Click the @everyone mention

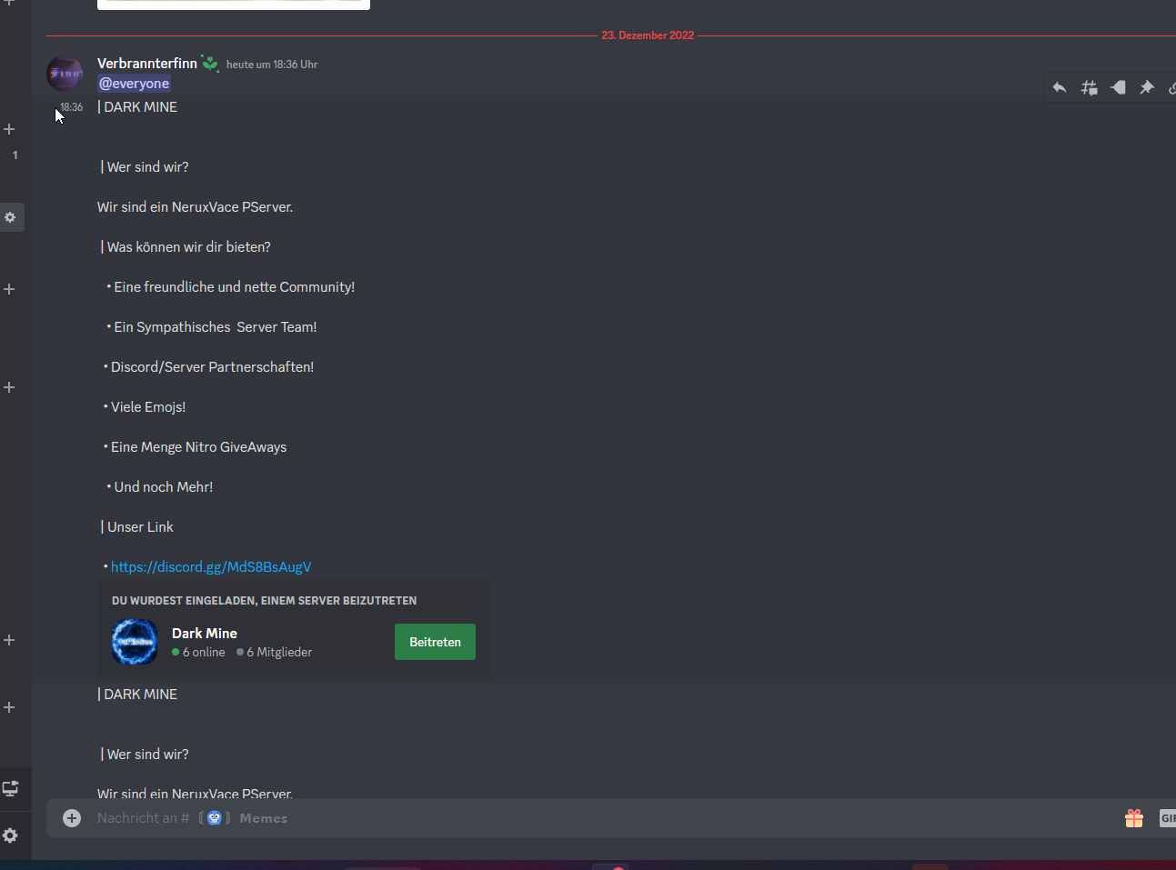pyautogui.click(x=135, y=84)
